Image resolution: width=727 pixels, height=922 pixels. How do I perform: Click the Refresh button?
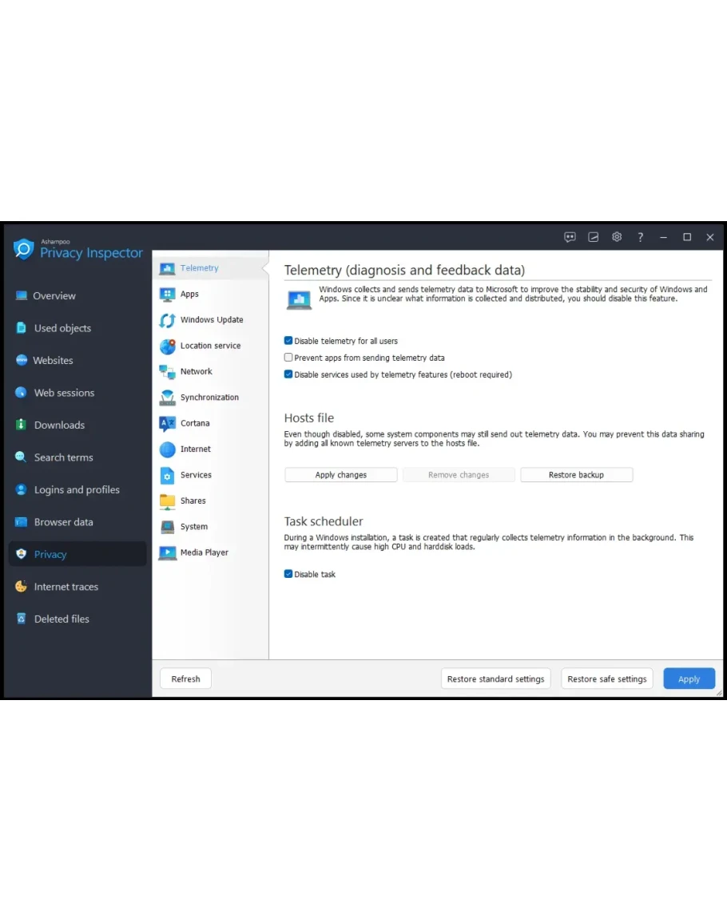[185, 679]
